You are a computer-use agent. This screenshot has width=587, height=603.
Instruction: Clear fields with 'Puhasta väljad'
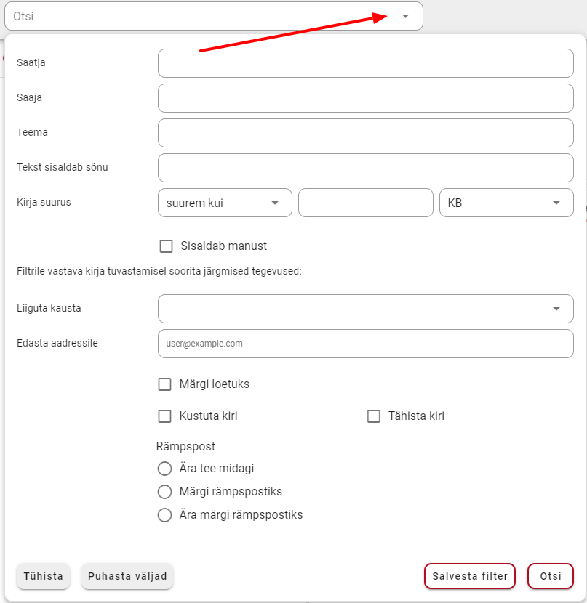point(127,576)
